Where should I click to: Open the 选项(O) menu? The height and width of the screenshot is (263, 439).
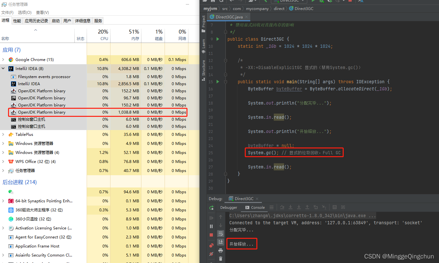(24, 13)
